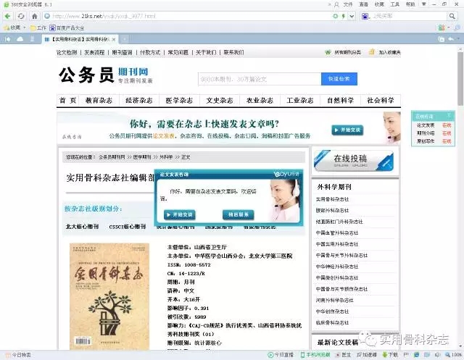Screen dimensions: 464x360
Task: Open 下载 downloads in status bar
Action: 390,355
